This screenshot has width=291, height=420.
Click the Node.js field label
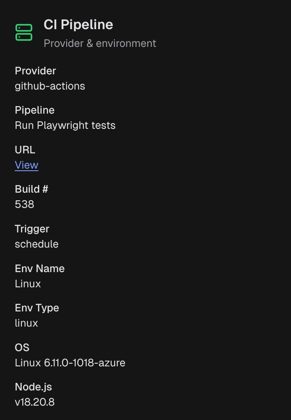tap(33, 387)
